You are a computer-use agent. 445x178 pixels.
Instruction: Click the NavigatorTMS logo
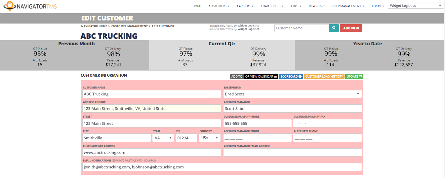coord(30,6)
